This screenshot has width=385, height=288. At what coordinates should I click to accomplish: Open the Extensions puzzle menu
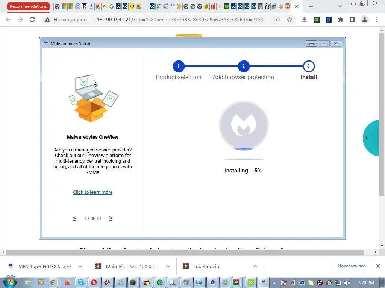tap(341, 19)
